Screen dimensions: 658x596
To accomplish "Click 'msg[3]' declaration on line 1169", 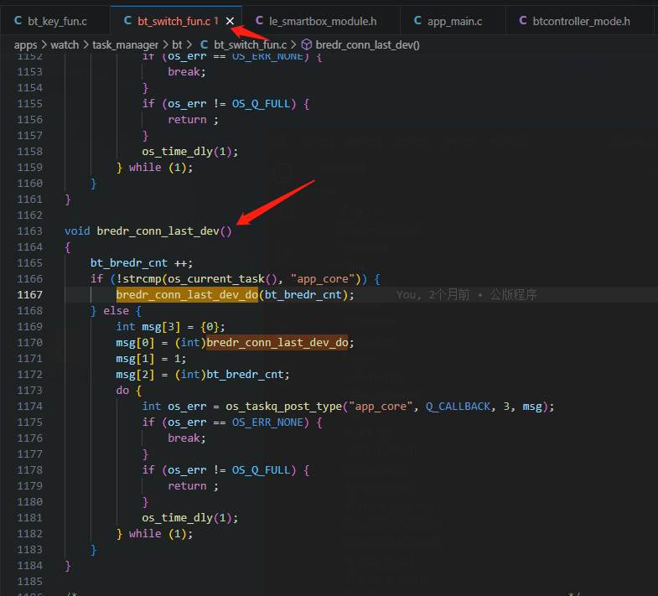I will (161, 327).
